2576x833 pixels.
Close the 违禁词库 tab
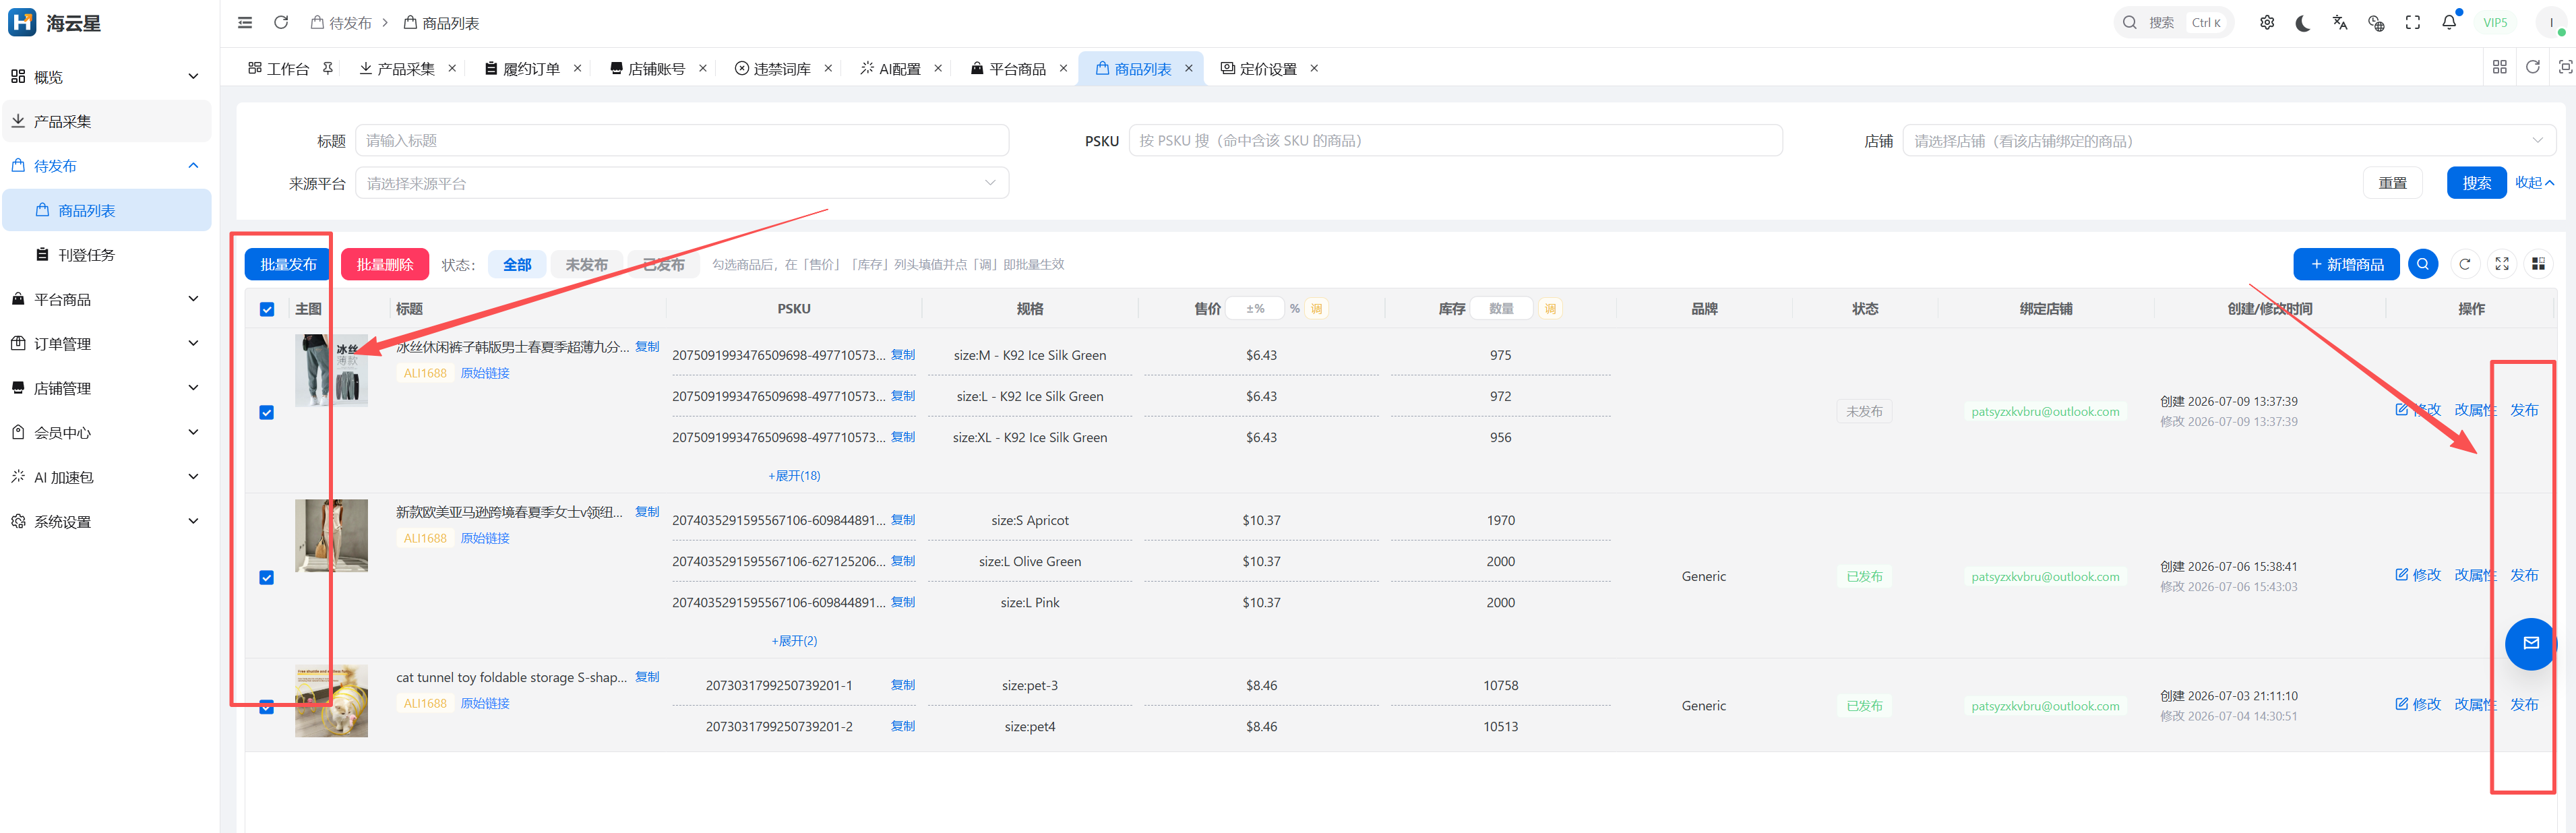[828, 68]
